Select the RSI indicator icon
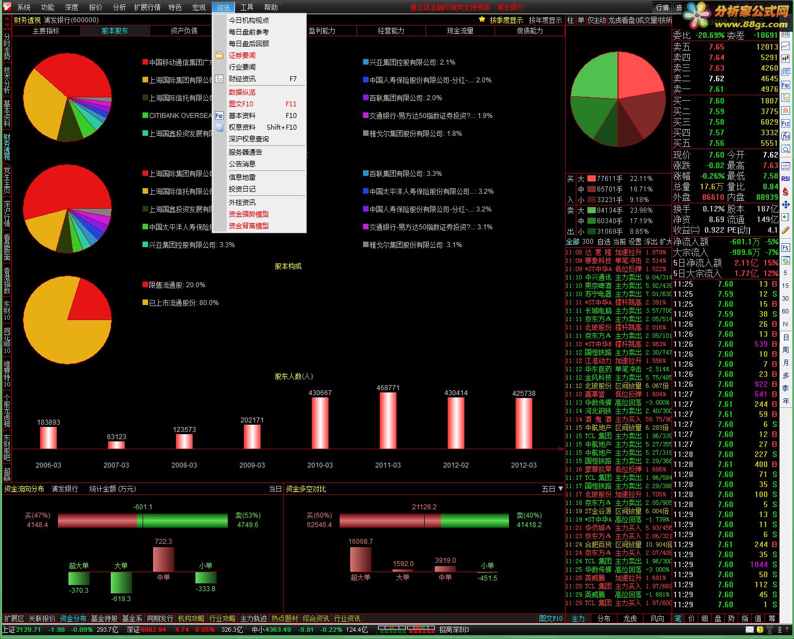 pyautogui.click(x=786, y=179)
